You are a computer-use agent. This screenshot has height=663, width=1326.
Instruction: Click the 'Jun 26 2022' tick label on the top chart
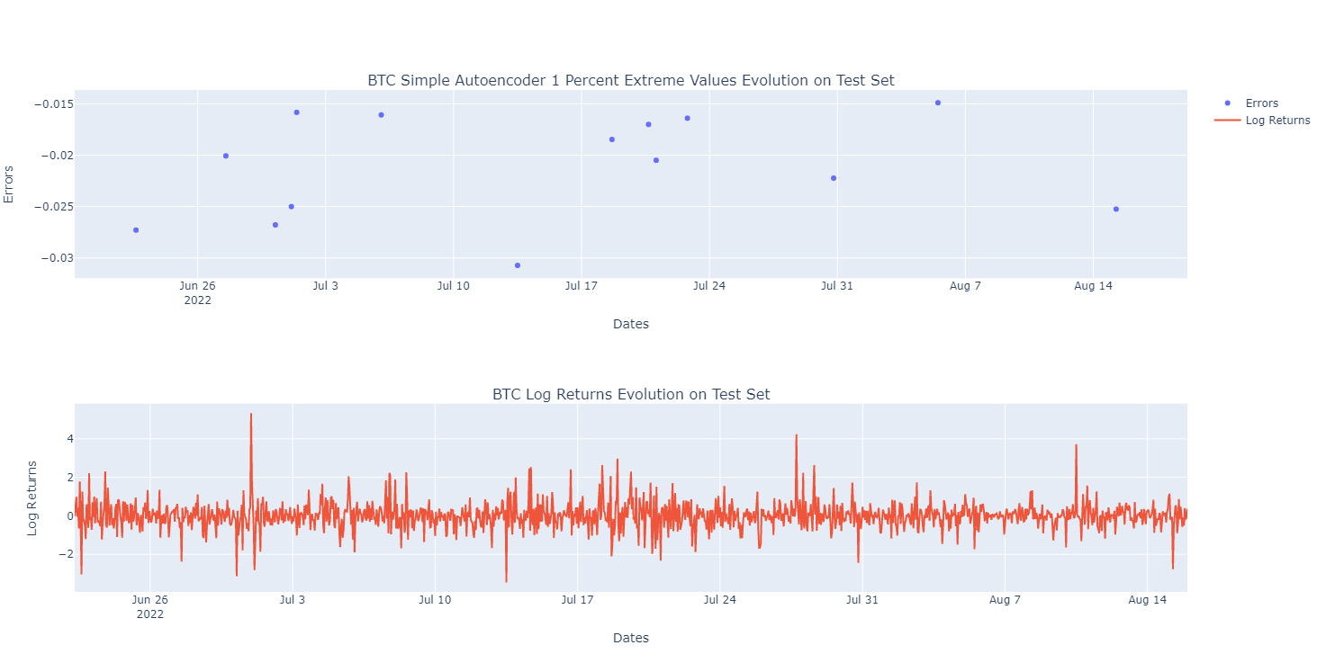coord(197,293)
